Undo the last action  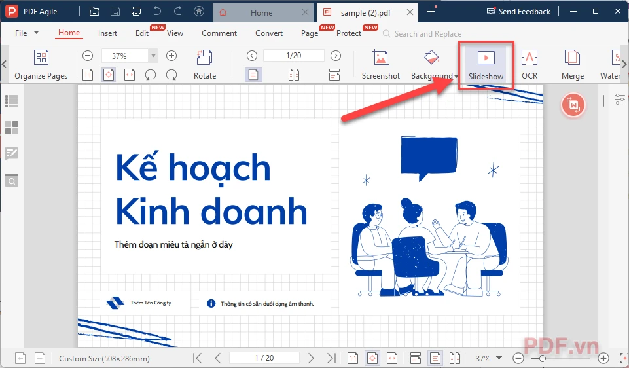tap(157, 11)
